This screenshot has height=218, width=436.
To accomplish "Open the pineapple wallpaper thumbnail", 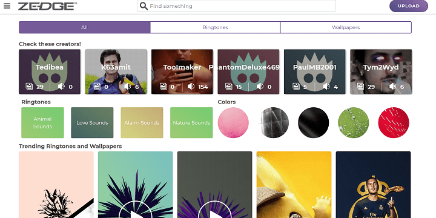I will (56, 185).
